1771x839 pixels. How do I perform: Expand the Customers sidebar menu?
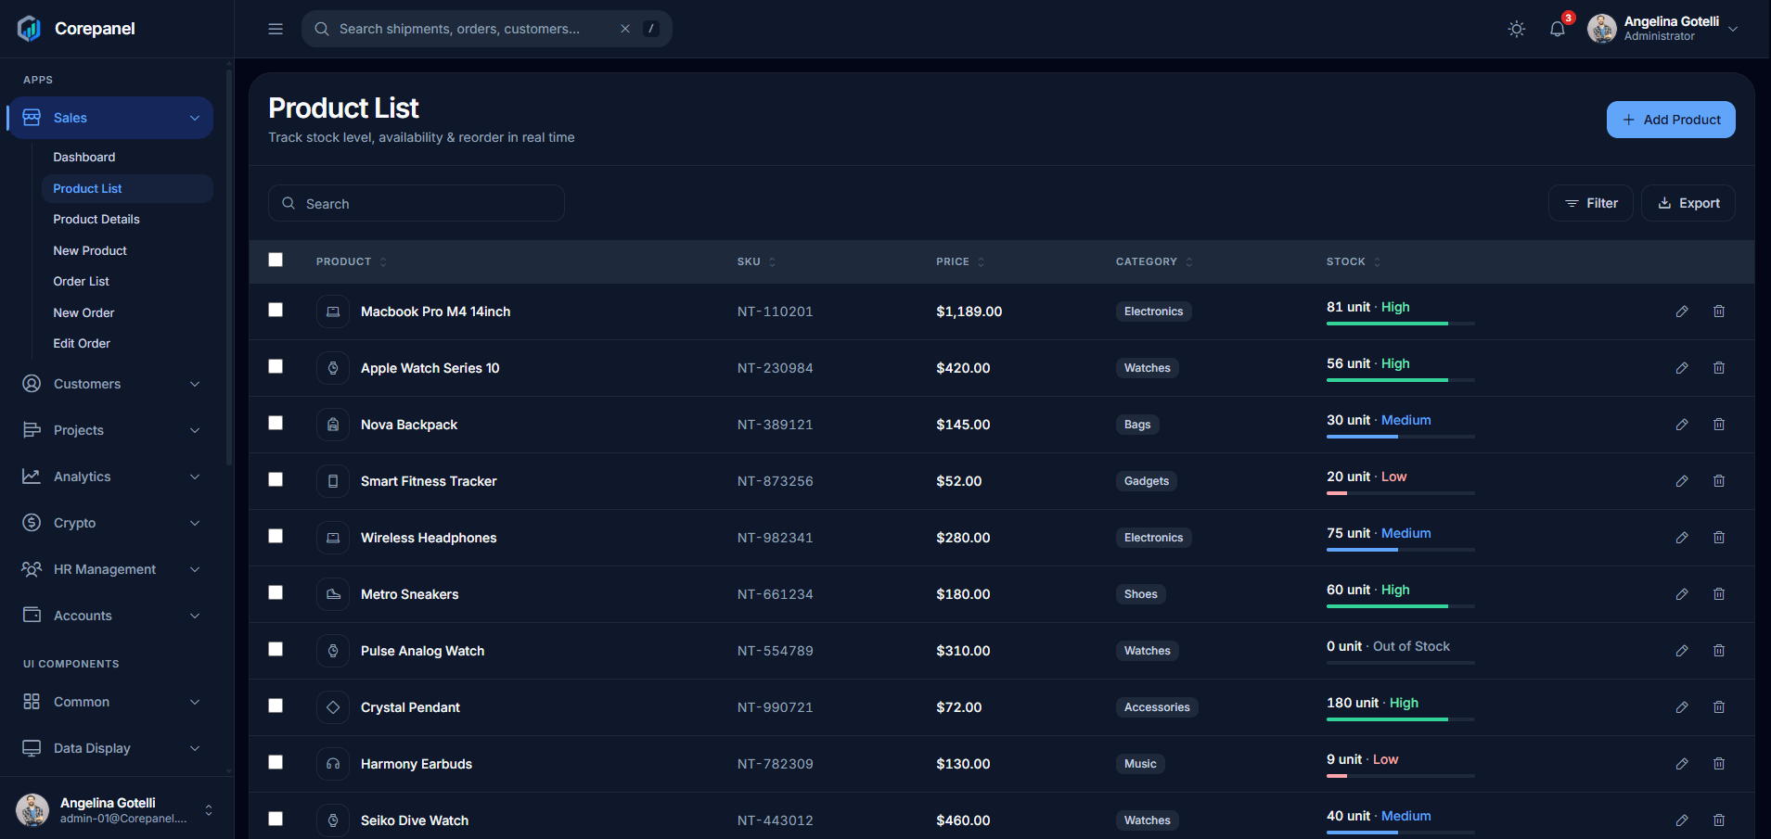(x=111, y=384)
